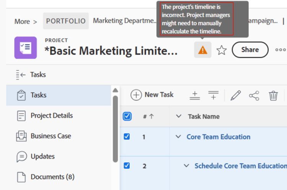Click the insert task below icon

point(213,95)
